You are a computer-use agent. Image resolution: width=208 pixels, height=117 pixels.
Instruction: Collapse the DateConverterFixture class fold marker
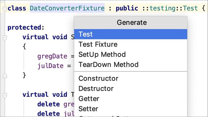point(5,9)
